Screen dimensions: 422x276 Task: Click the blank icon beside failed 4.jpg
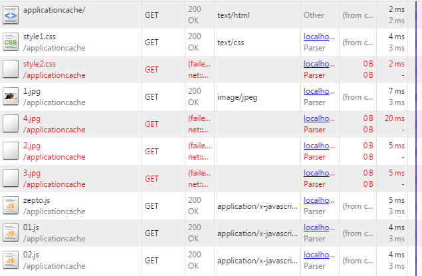click(11, 124)
